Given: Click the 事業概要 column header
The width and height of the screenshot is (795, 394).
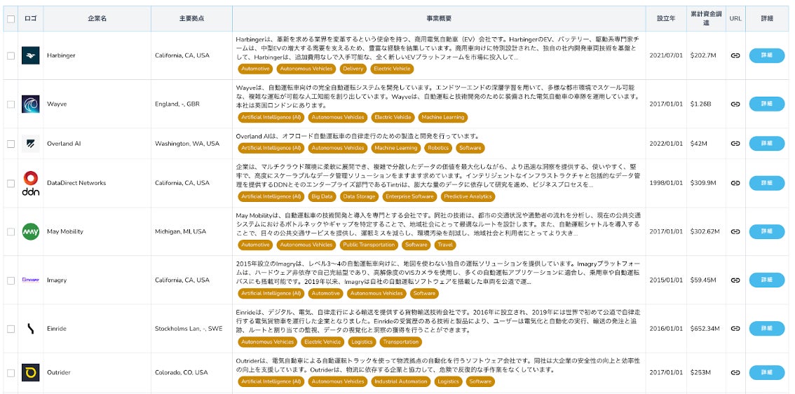Looking at the screenshot, I should tap(439, 19).
